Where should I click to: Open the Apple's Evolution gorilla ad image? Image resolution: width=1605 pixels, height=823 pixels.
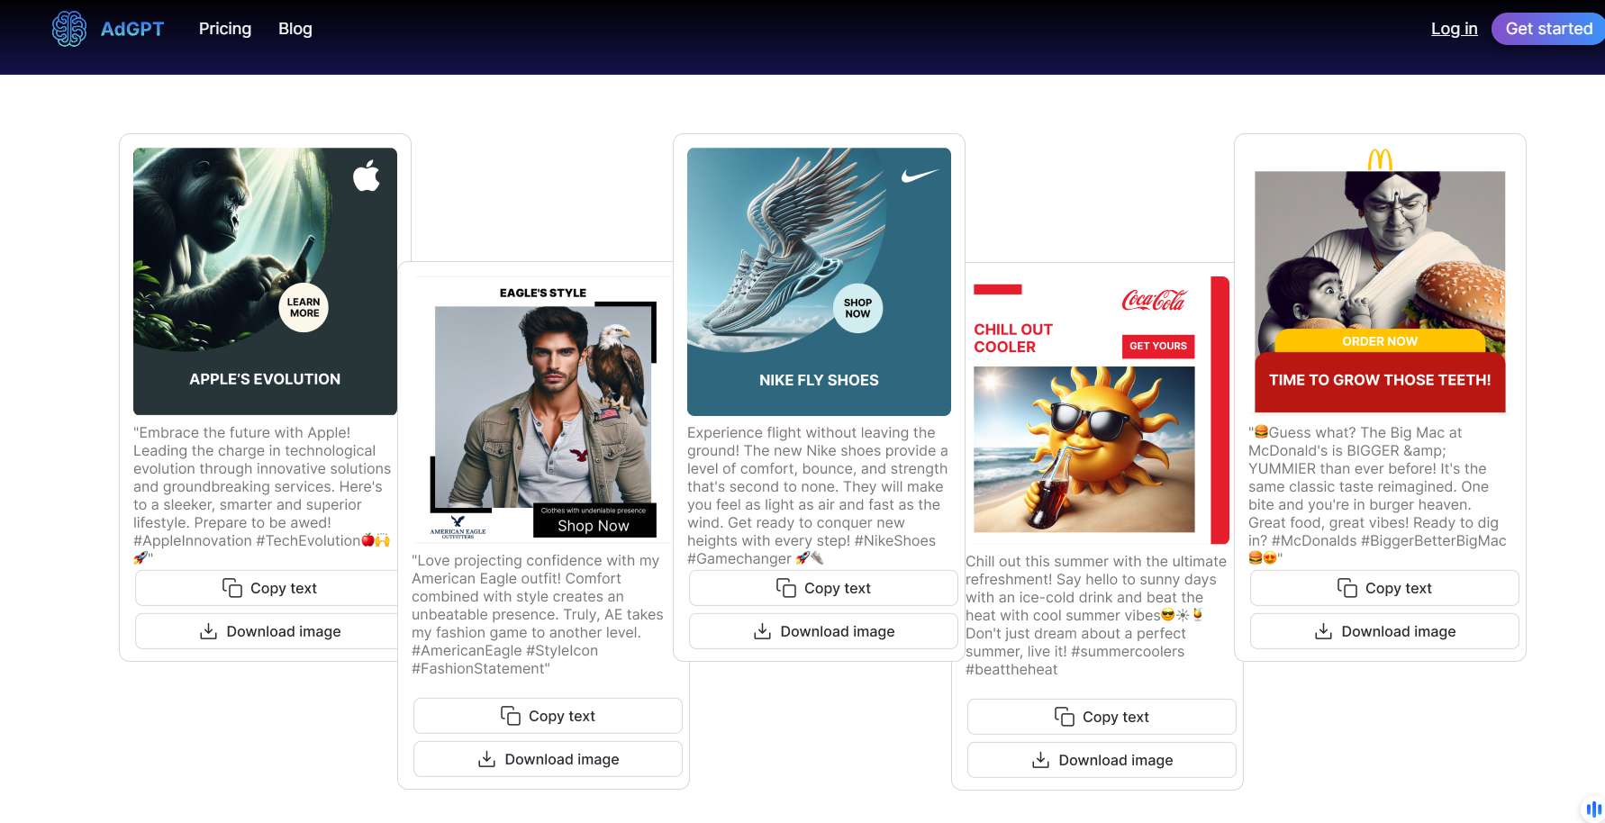[265, 281]
